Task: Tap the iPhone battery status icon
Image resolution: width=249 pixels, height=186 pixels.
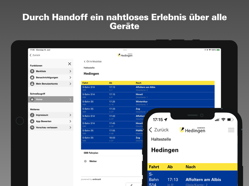Action: coord(230,120)
